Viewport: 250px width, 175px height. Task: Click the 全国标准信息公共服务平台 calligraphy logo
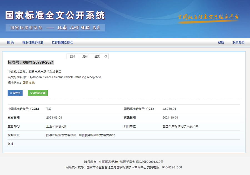208,17
